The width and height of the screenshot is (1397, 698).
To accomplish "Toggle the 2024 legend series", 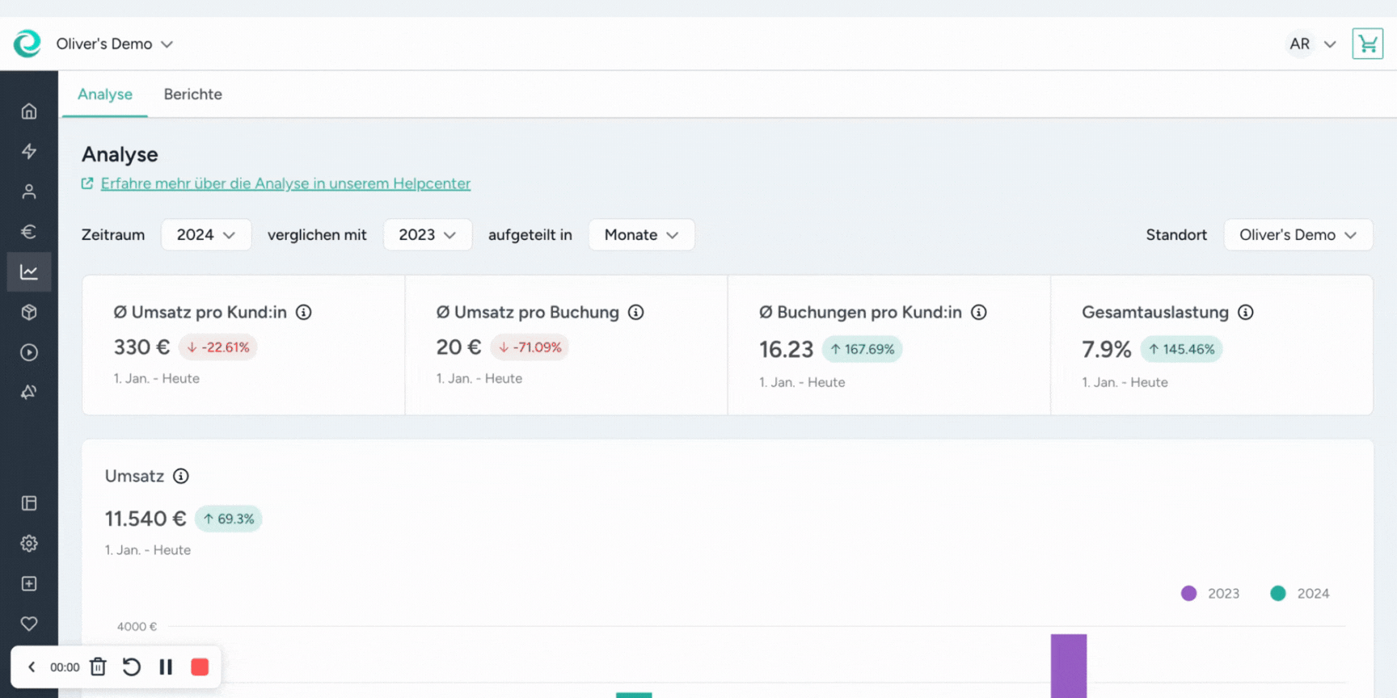I will (1299, 594).
